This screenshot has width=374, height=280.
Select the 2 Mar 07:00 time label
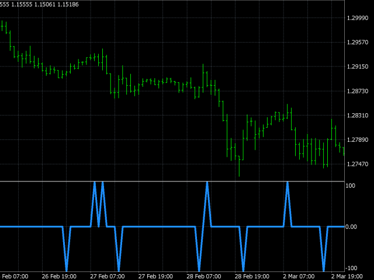pos(299,276)
